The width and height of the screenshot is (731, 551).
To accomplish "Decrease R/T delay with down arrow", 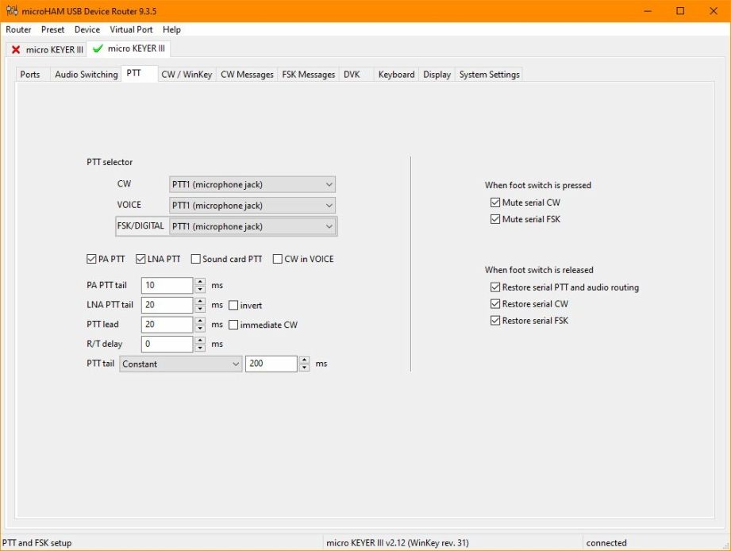I will pyautogui.click(x=200, y=349).
